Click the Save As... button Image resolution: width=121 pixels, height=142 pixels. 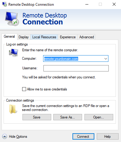pyautogui.click(x=68, y=117)
